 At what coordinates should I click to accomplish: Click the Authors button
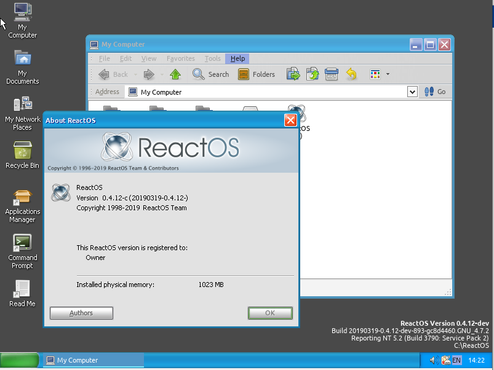(x=81, y=313)
